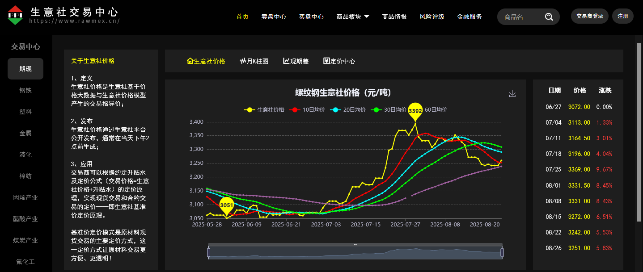Image resolution: width=643 pixels, height=272 pixels.
Task: Select 棉纺 category in sidebar
Action: (25, 176)
